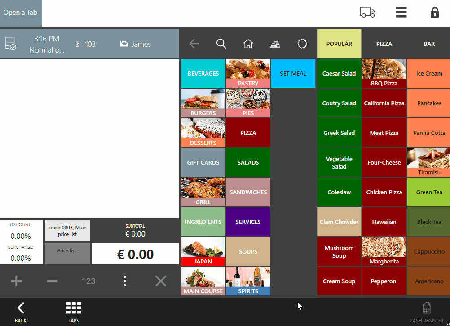Select the blue Set Meal tile
Image resolution: width=450 pixels, height=326 pixels.
(293, 74)
